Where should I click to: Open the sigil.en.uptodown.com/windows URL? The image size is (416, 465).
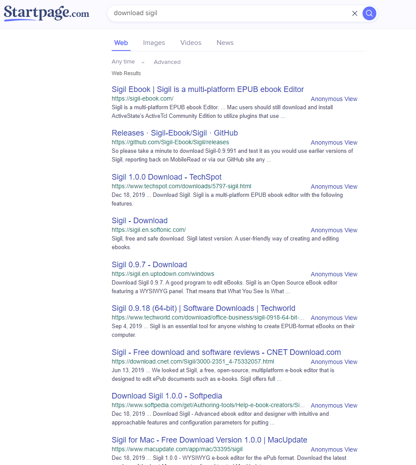click(x=163, y=274)
